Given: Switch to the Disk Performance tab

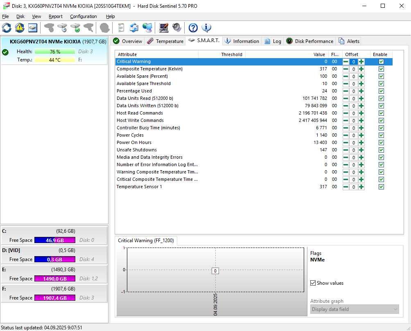Looking at the screenshot, I should click(310, 41).
